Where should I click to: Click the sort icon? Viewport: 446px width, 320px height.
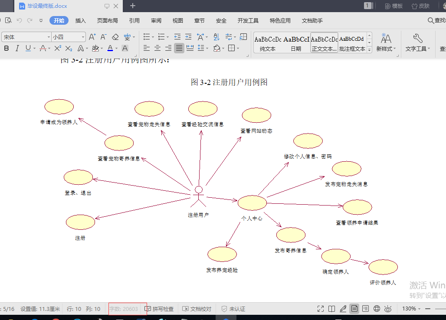pyautogui.click(x=216, y=37)
